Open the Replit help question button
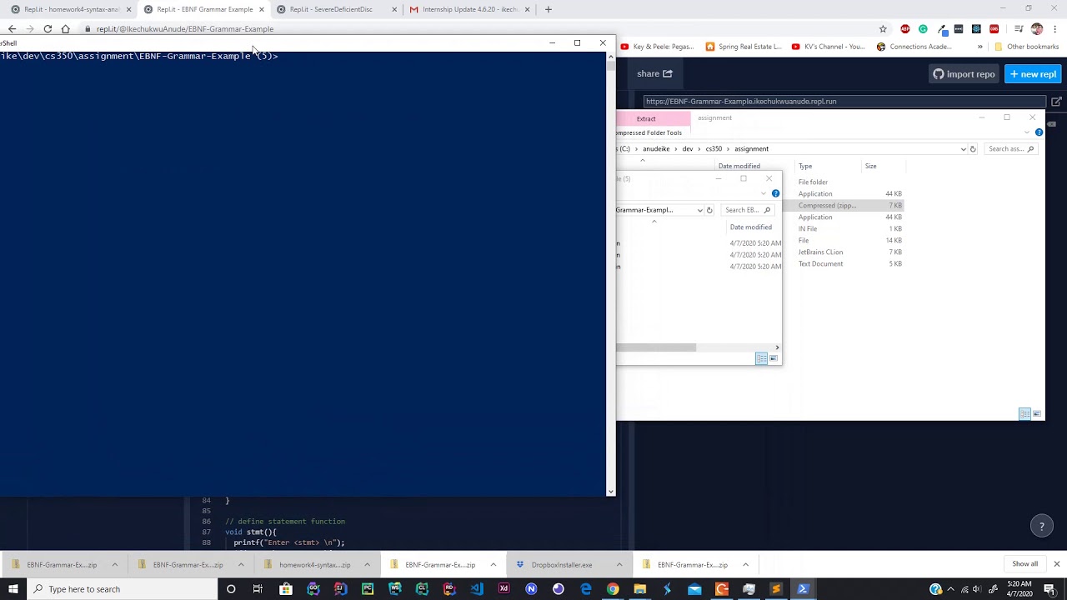The width and height of the screenshot is (1067, 600). (x=1041, y=527)
